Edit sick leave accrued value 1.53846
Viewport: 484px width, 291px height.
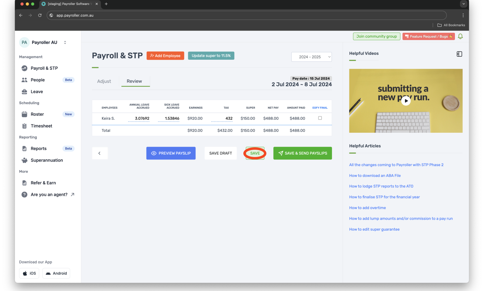coord(169,119)
